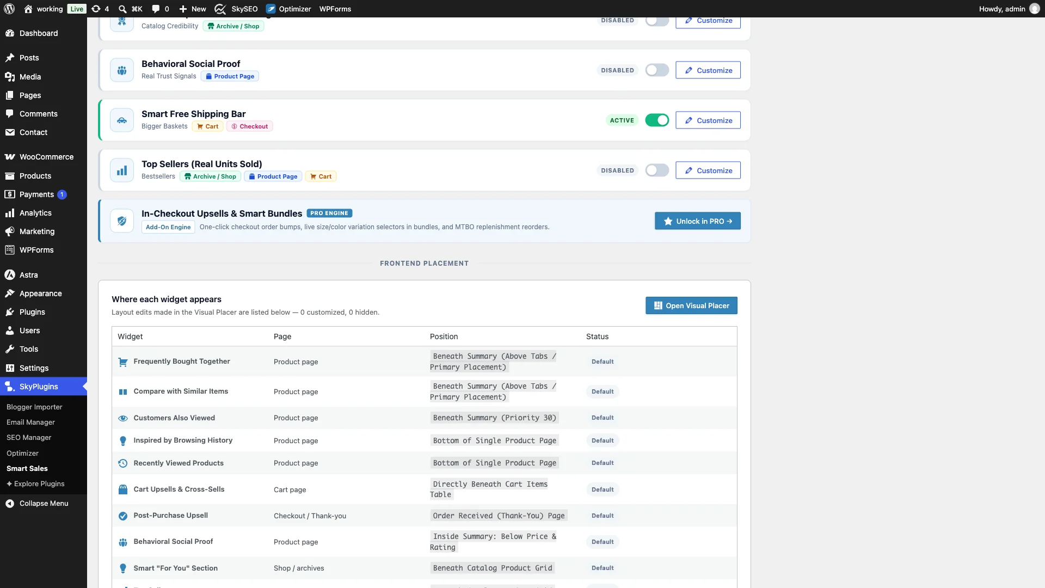The width and height of the screenshot is (1045, 588).
Task: Disable the Smart Free Shipping Bar toggle
Action: click(x=657, y=120)
